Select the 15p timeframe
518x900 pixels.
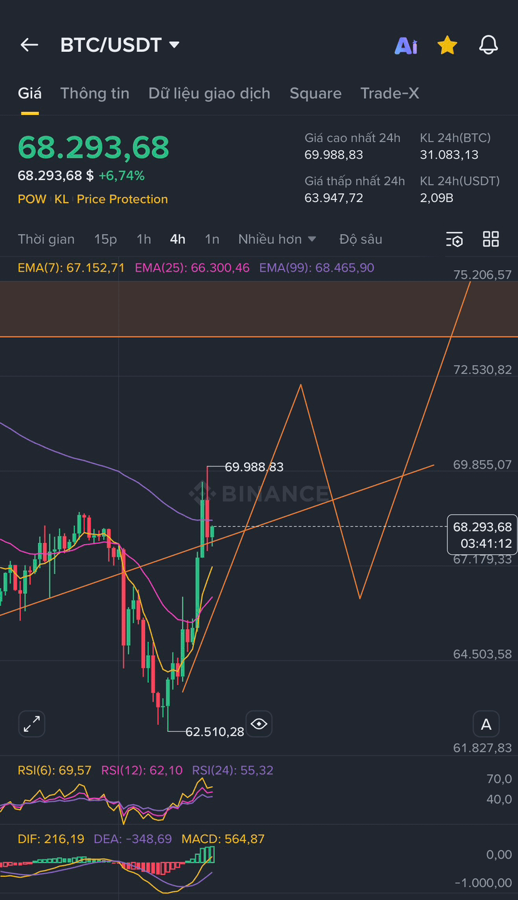(x=106, y=239)
